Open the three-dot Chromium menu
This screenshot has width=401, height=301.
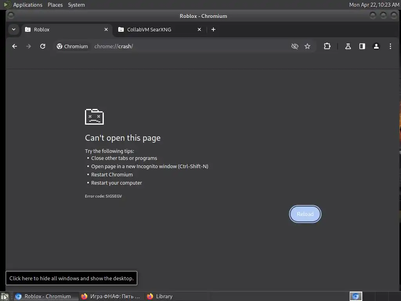coord(390,46)
